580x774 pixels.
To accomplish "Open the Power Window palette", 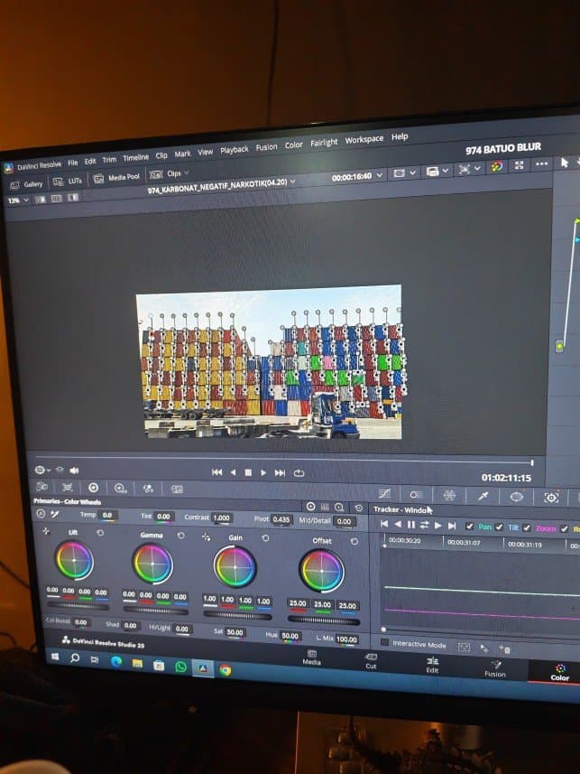I will click(516, 497).
